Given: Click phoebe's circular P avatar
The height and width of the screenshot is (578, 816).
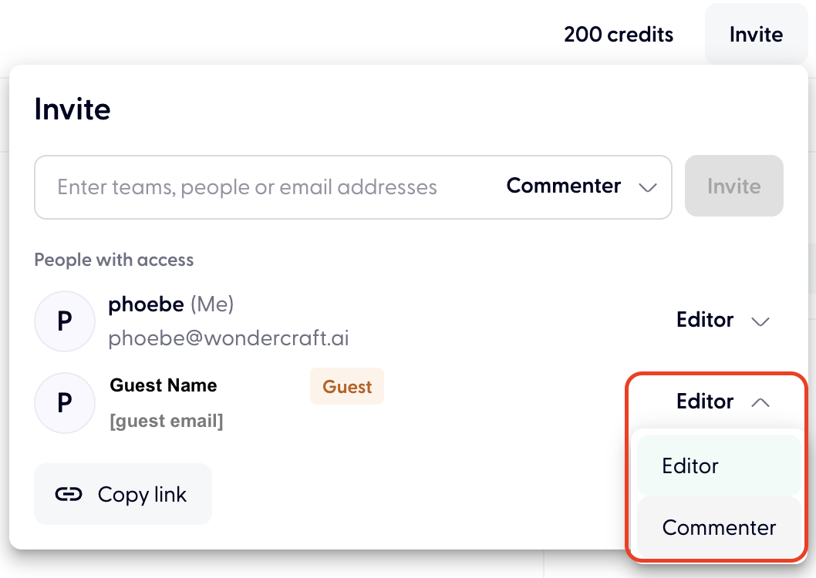Looking at the screenshot, I should point(65,321).
